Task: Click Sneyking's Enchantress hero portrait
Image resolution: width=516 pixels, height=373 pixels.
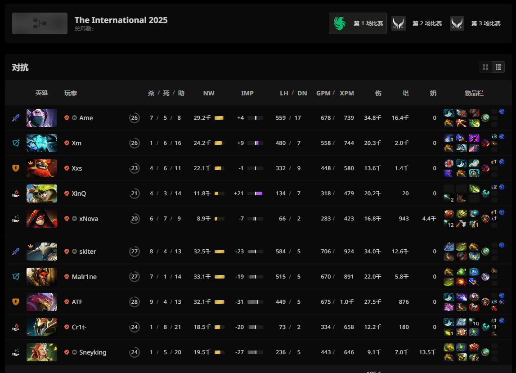Action: (42, 352)
